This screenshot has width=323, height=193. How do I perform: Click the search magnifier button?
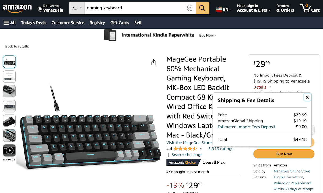click(202, 8)
